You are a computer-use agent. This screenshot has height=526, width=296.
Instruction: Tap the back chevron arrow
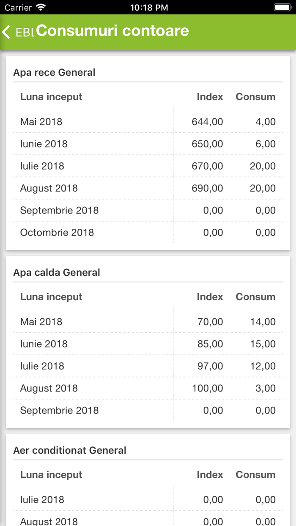coord(6,32)
